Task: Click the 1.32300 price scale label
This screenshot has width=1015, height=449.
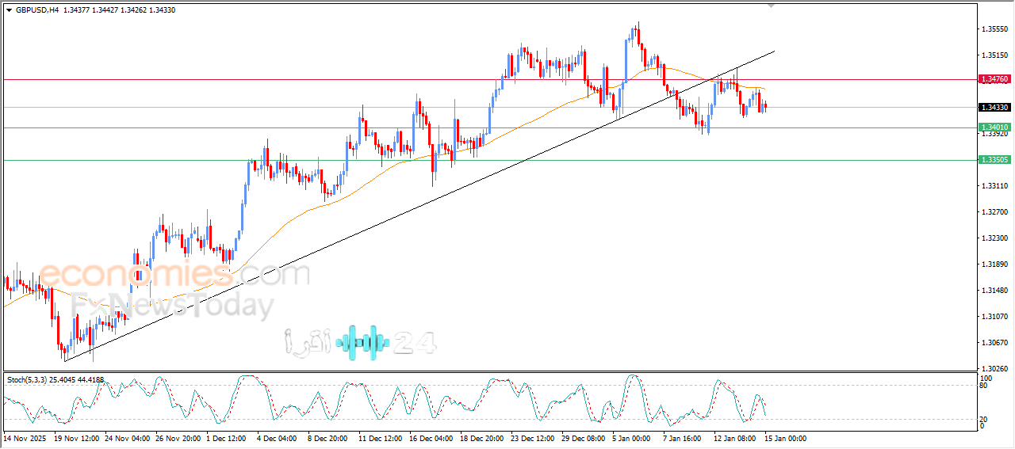Action: [x=994, y=238]
